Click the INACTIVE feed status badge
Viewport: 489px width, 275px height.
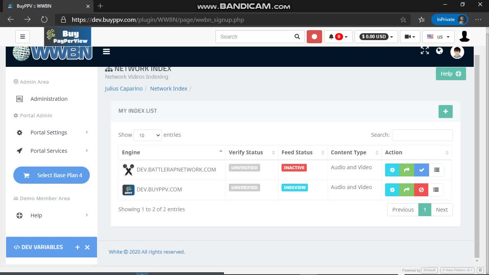coord(294,168)
